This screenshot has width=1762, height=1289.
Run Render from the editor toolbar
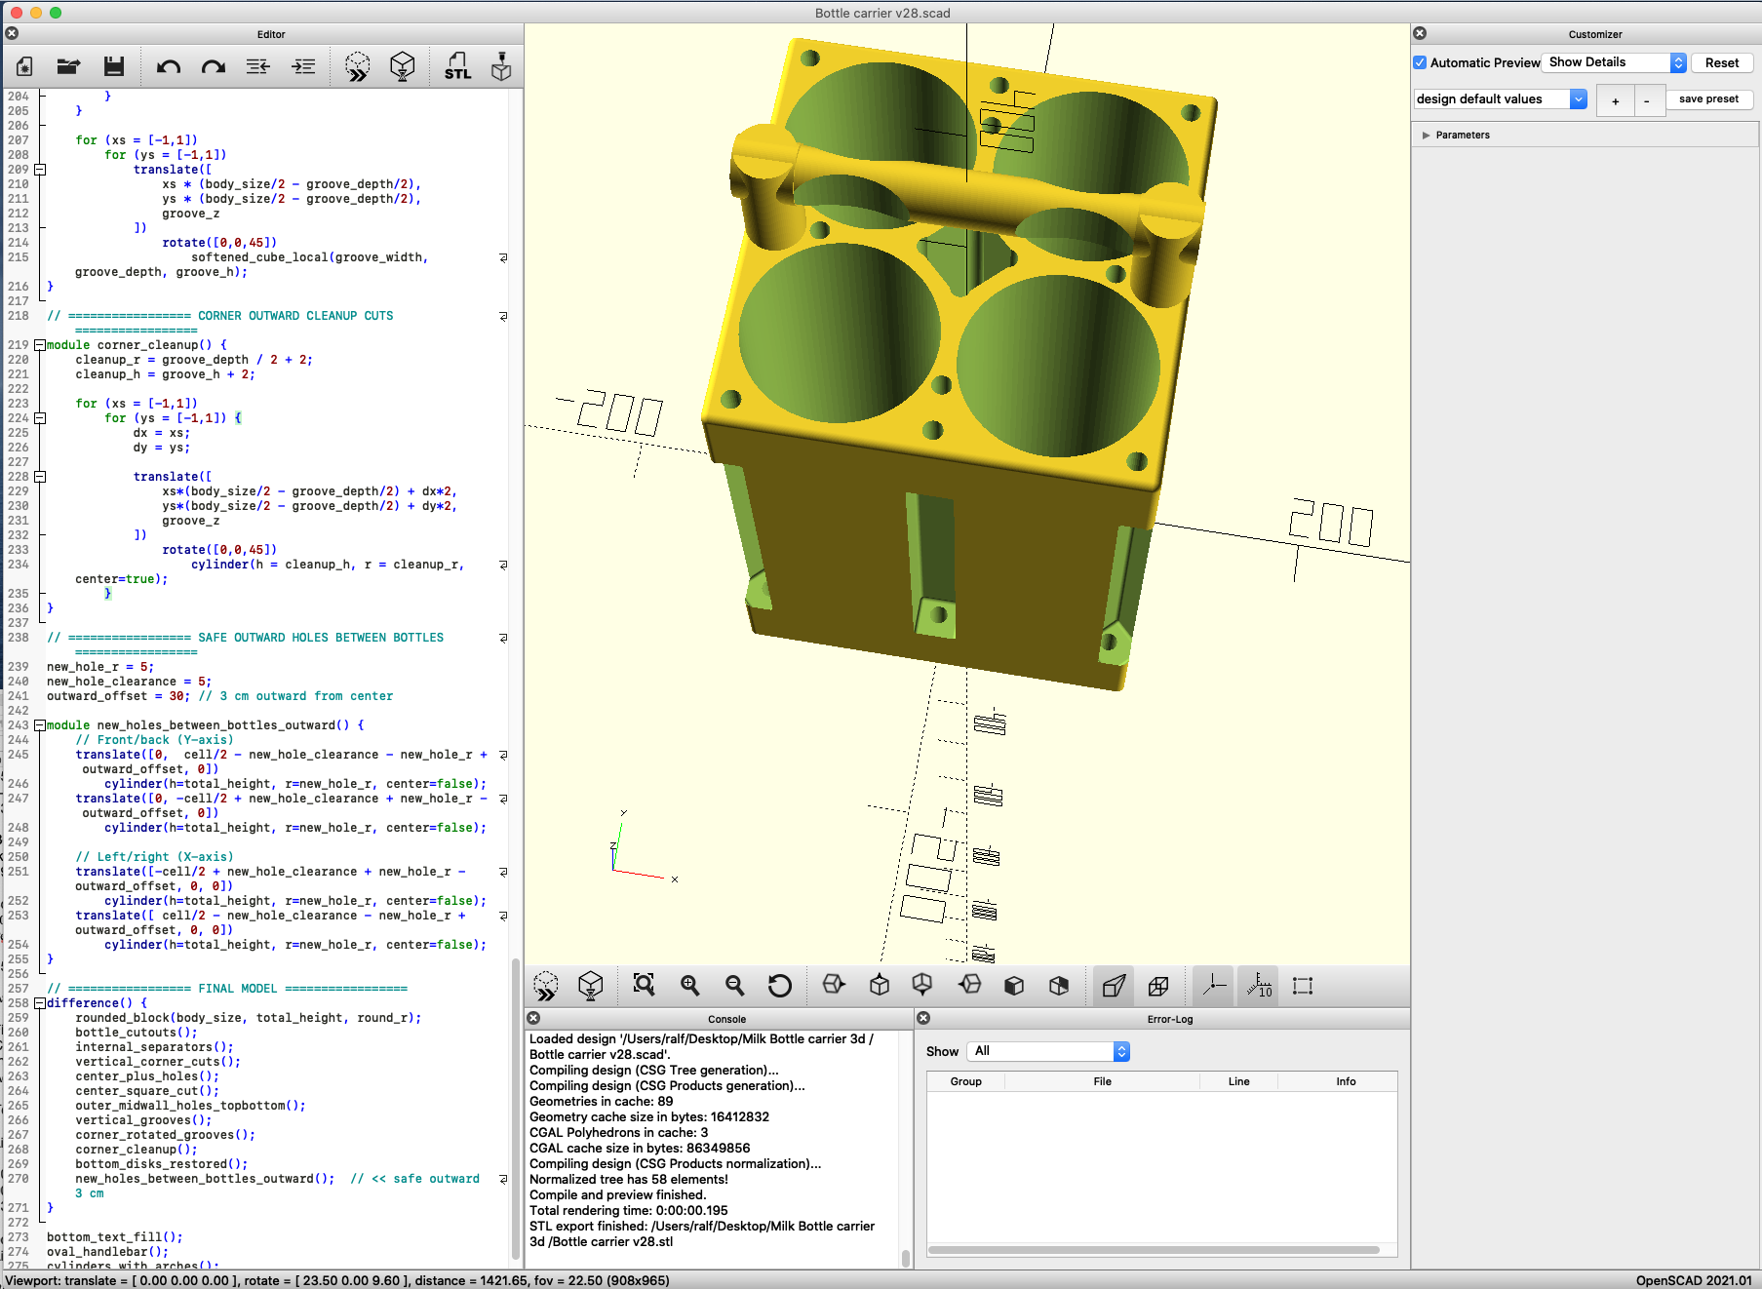[x=403, y=66]
